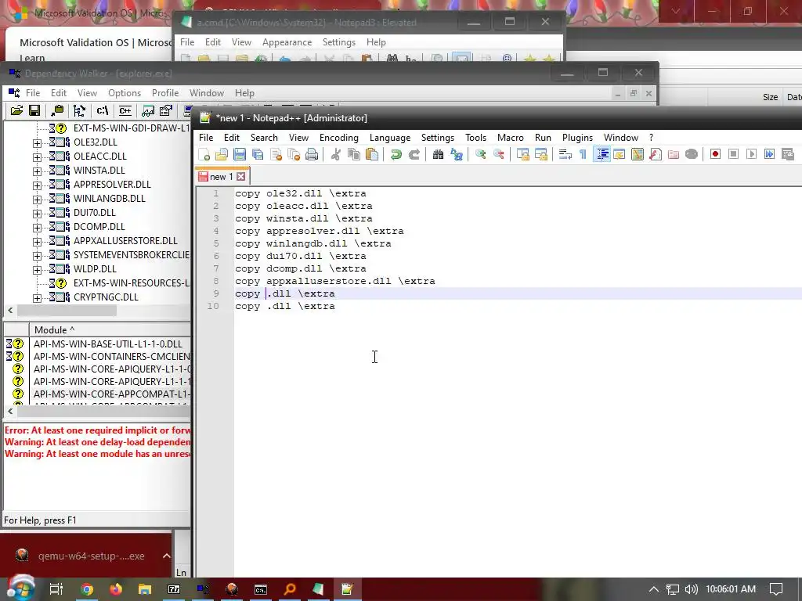Click green Undo arrow in Notepad++
The height and width of the screenshot is (601, 802).
(x=396, y=154)
